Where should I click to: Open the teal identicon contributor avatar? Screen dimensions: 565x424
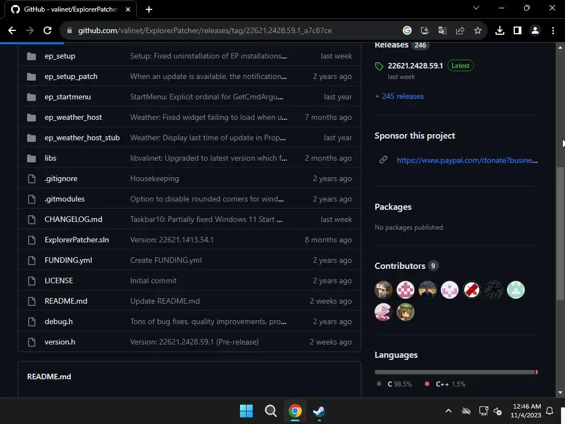tap(516, 290)
